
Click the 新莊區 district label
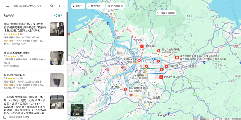[98, 80]
